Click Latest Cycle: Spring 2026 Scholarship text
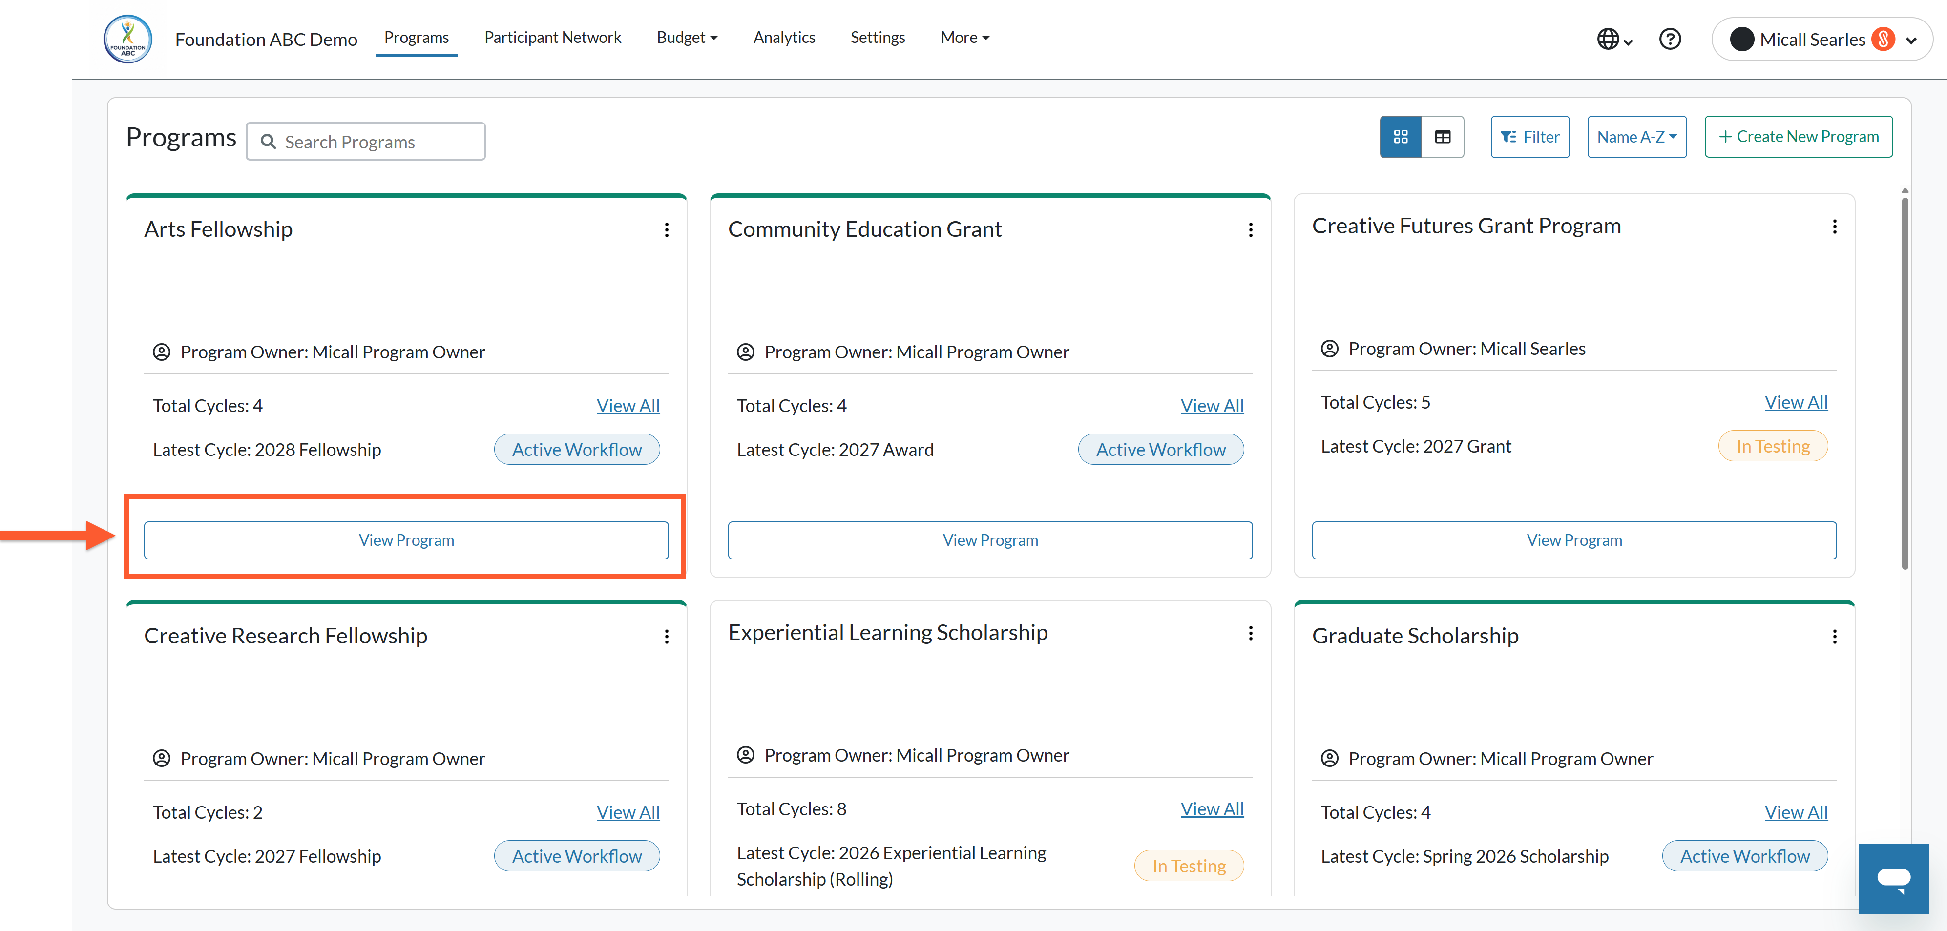The height and width of the screenshot is (931, 1947). (x=1465, y=856)
